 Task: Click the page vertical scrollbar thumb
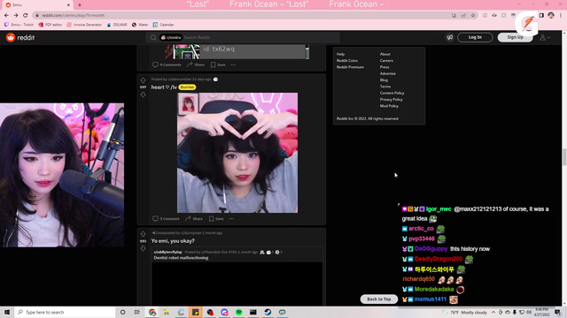click(x=564, y=157)
